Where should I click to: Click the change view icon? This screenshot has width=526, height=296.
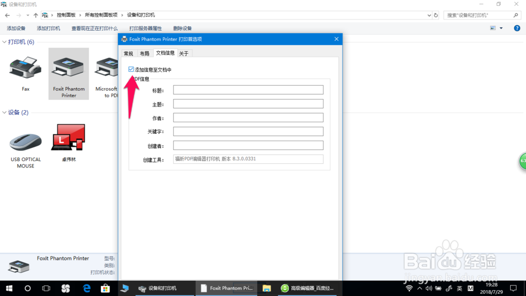click(x=493, y=28)
